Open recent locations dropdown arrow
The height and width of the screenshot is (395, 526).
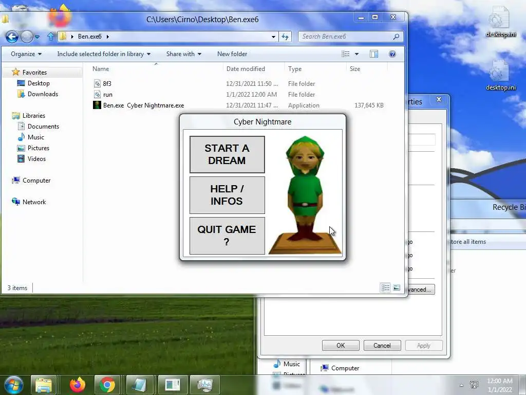pos(37,37)
